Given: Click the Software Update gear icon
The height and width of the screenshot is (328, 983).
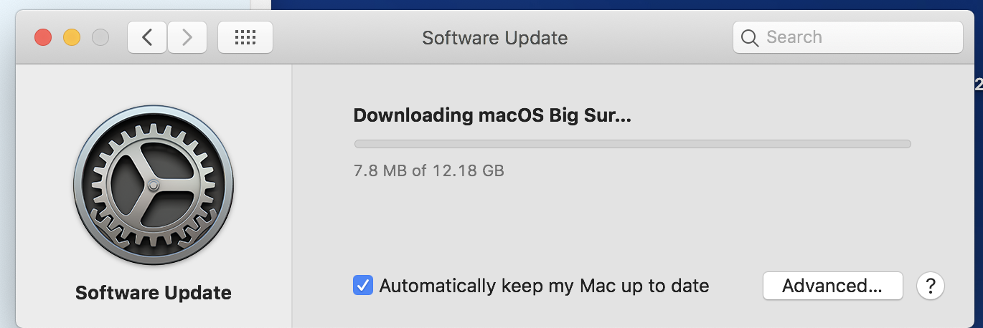Looking at the screenshot, I should coord(154,185).
